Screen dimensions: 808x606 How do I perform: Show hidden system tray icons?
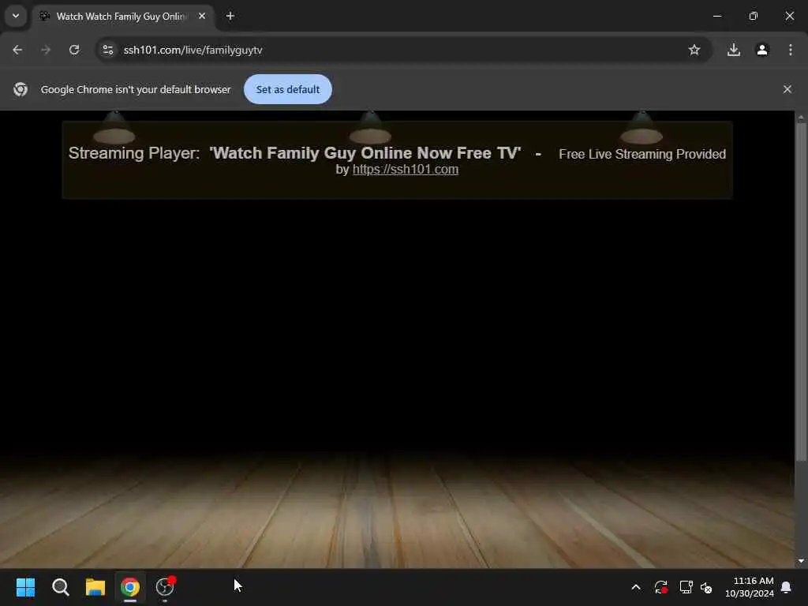pos(636,587)
